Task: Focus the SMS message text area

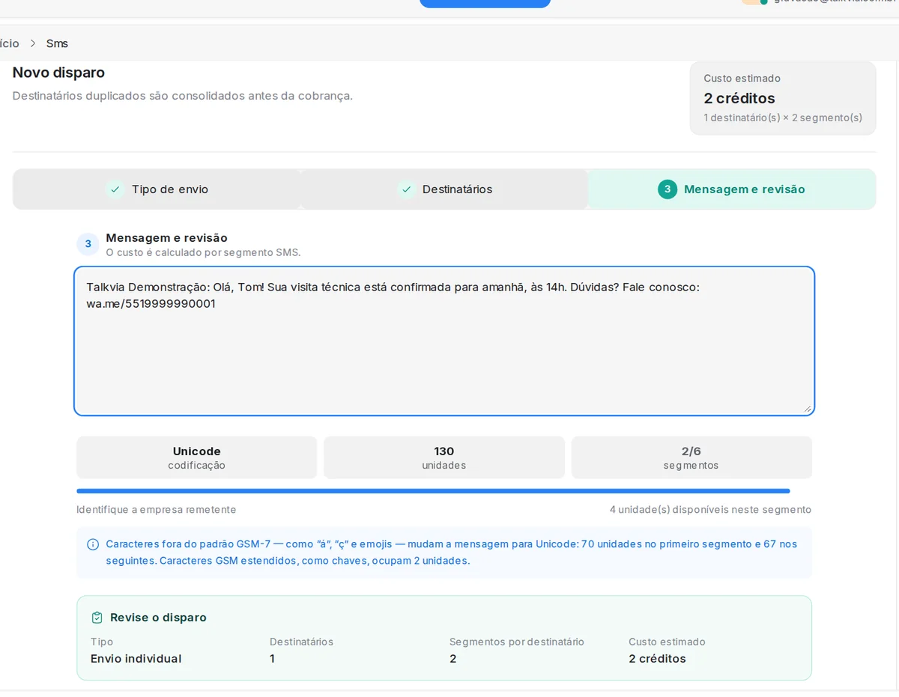Action: (444, 341)
